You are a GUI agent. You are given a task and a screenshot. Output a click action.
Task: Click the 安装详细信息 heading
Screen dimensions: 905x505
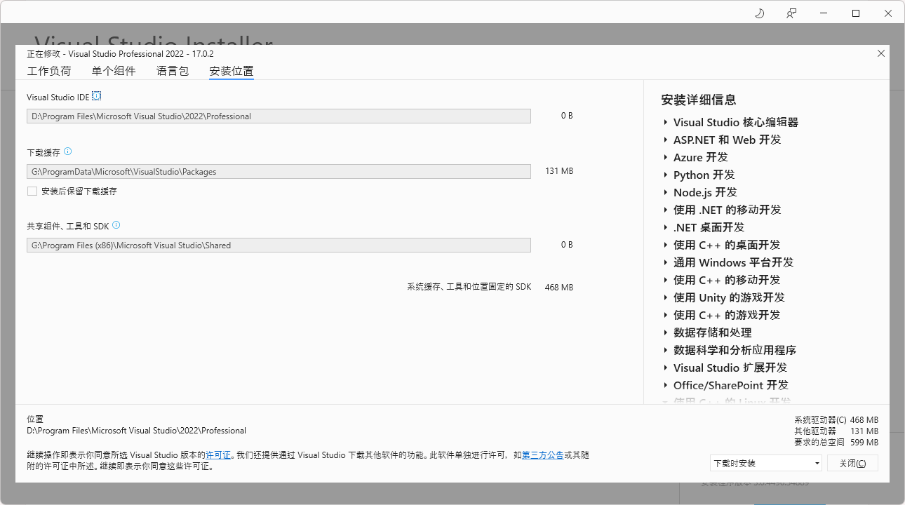[x=699, y=100]
